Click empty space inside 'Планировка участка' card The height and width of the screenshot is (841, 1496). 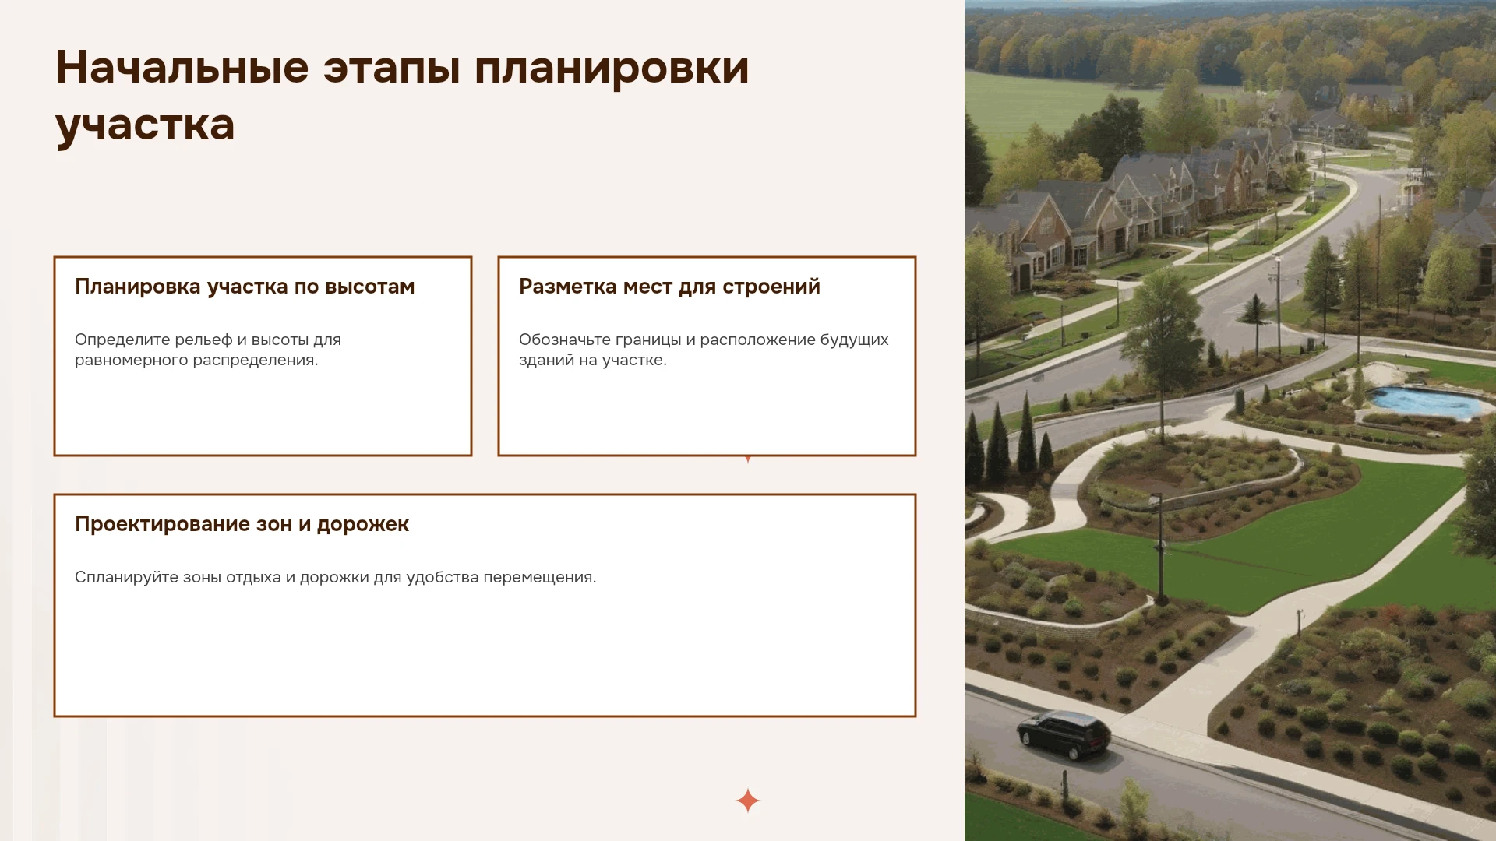click(x=263, y=413)
